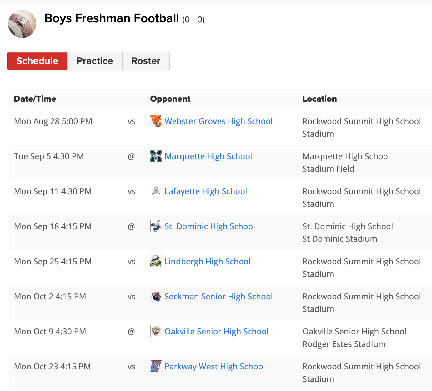Click the Webster Groves team logo icon
The width and height of the screenshot is (432, 391).
tap(156, 121)
